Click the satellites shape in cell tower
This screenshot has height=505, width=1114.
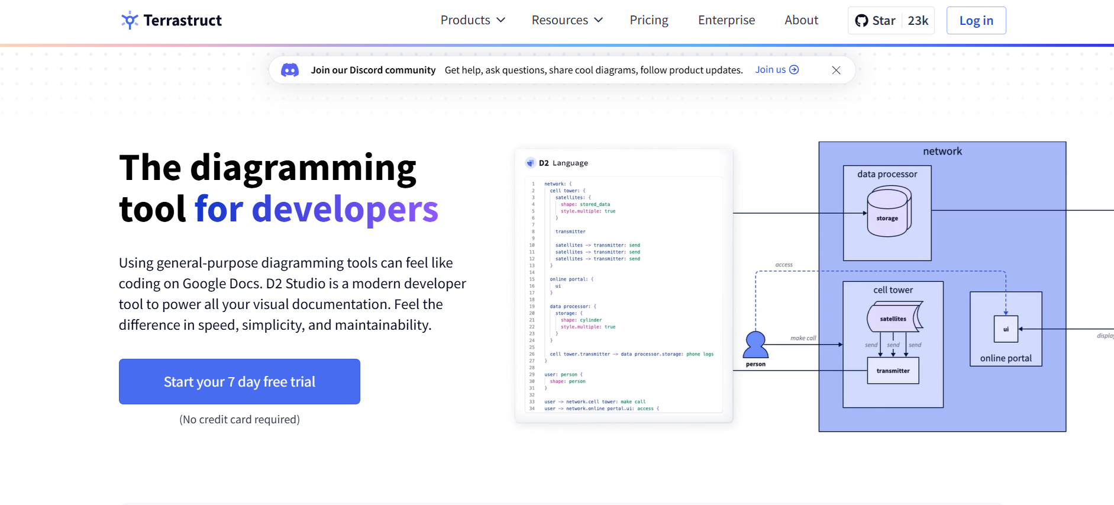pos(894,317)
